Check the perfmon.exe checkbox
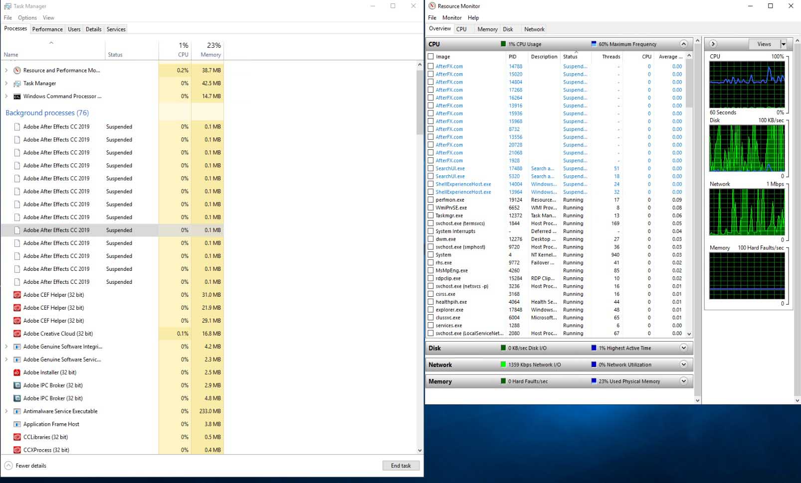Viewport: 801px width, 483px height. 430,200
